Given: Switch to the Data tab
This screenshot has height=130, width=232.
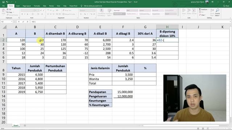Looking at the screenshot, I should click(x=45, y=6).
